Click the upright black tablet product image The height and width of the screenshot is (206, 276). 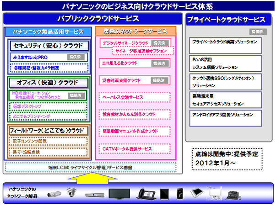164,195
